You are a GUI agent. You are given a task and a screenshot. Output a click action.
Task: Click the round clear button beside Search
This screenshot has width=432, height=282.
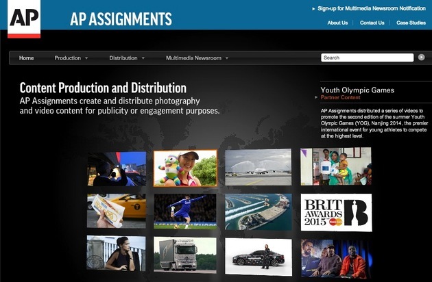(422, 57)
